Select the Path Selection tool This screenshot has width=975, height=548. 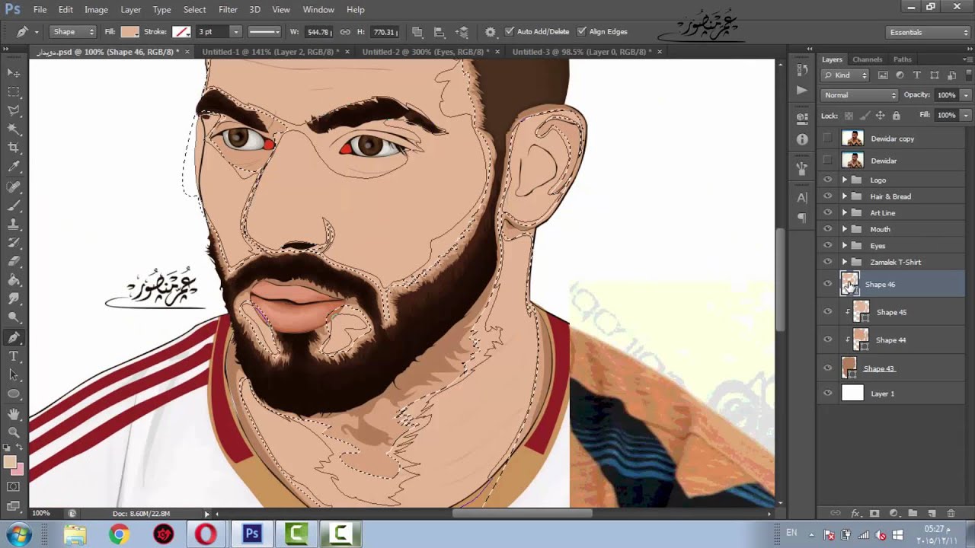coord(14,375)
